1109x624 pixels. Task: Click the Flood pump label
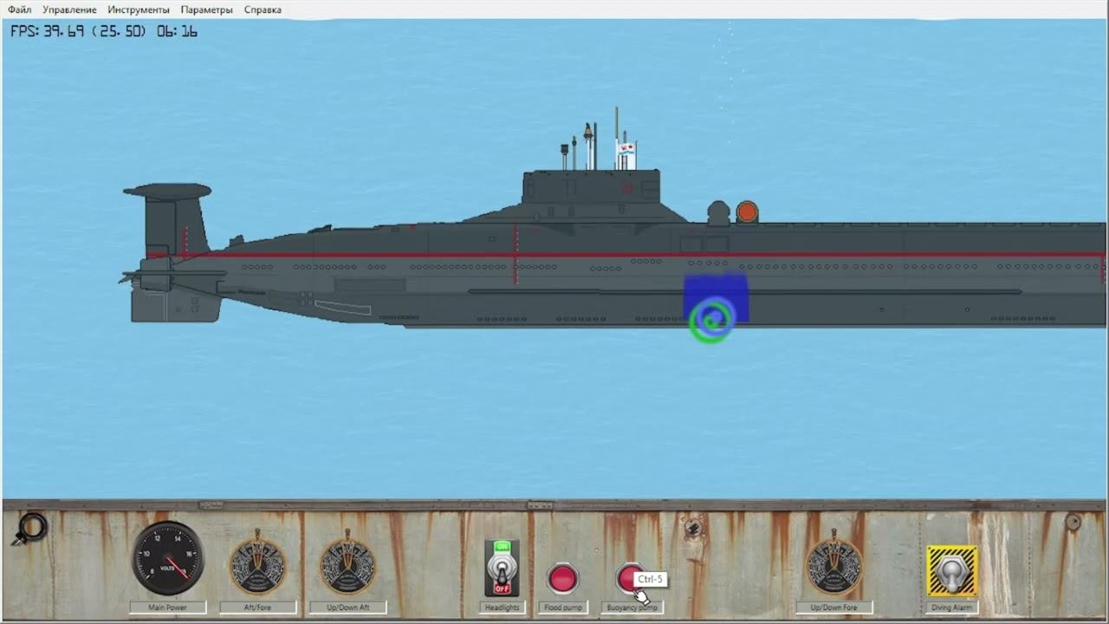coord(562,608)
